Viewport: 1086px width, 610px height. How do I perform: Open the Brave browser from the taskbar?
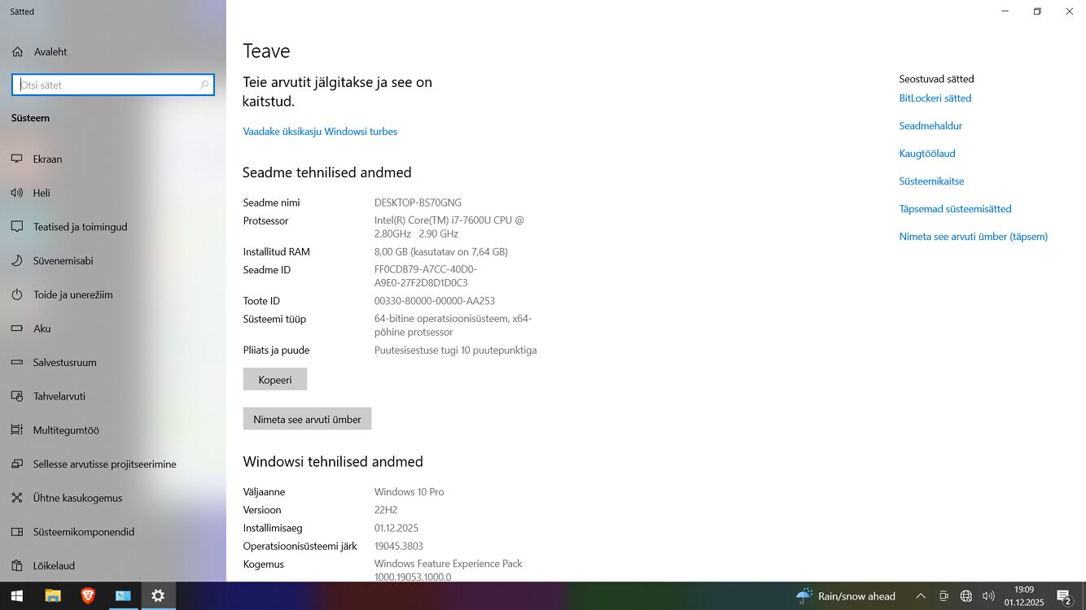88,596
